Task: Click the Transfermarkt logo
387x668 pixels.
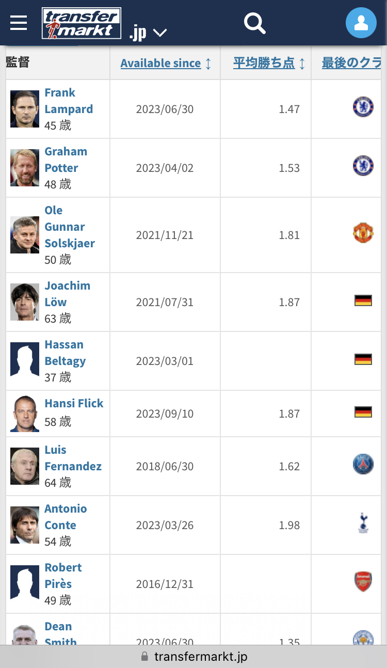Action: pos(82,23)
